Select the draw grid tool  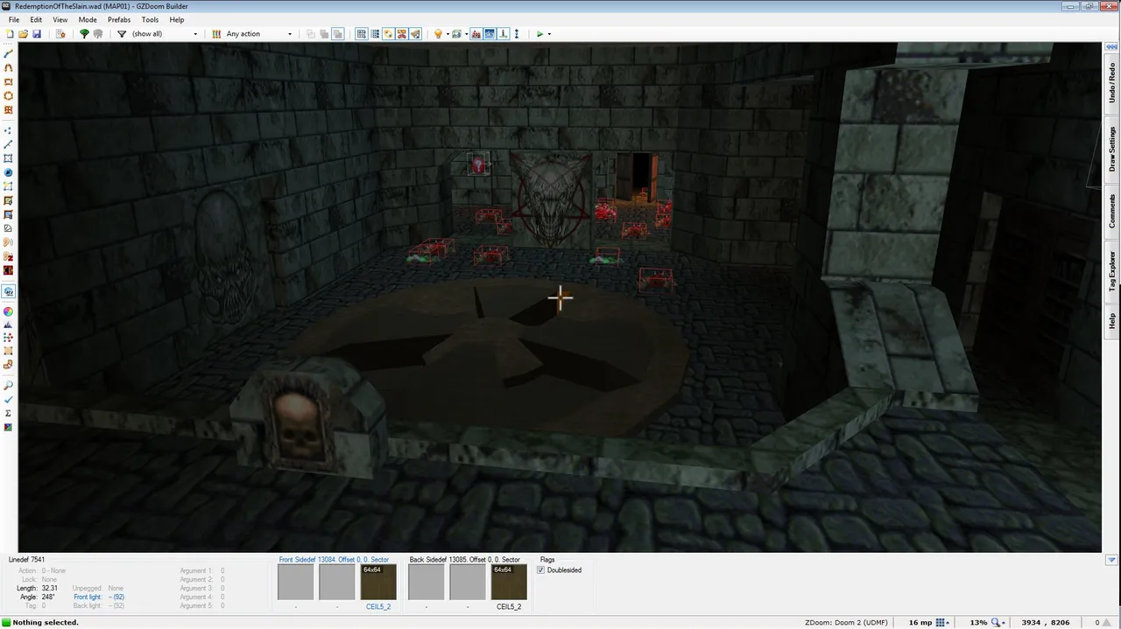9,109
